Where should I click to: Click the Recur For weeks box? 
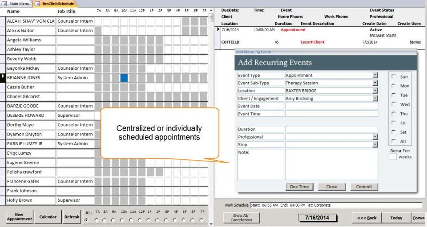tap(393, 157)
